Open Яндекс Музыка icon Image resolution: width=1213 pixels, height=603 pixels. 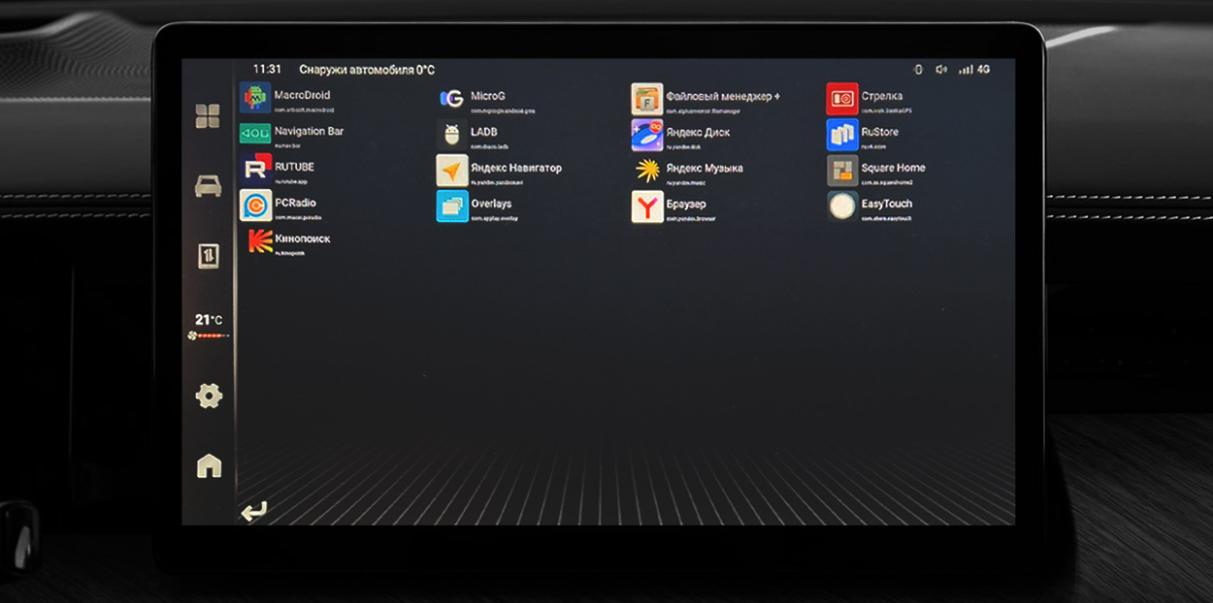click(647, 171)
